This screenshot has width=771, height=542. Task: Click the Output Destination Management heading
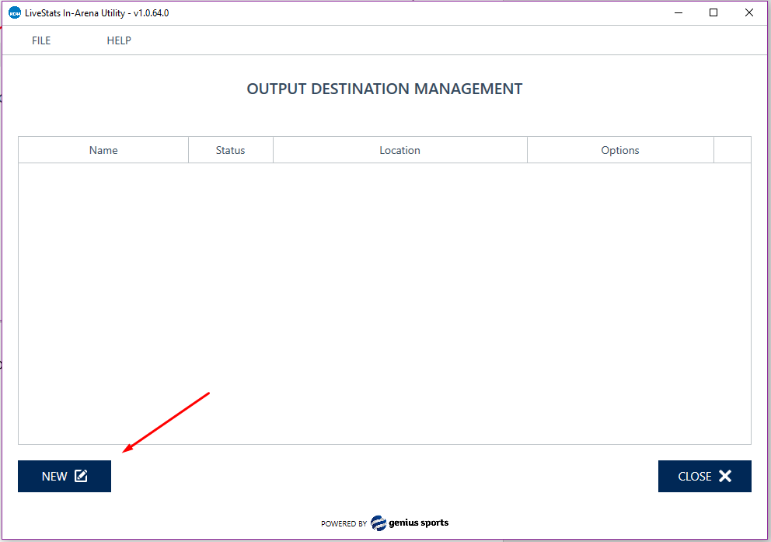pos(385,89)
